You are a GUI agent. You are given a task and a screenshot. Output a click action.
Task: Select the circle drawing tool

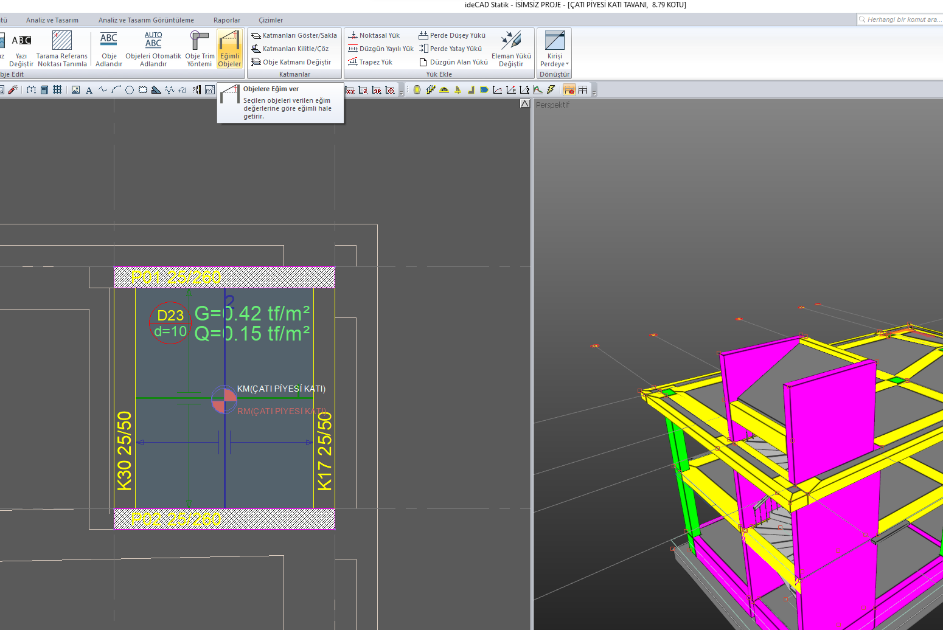tap(130, 90)
